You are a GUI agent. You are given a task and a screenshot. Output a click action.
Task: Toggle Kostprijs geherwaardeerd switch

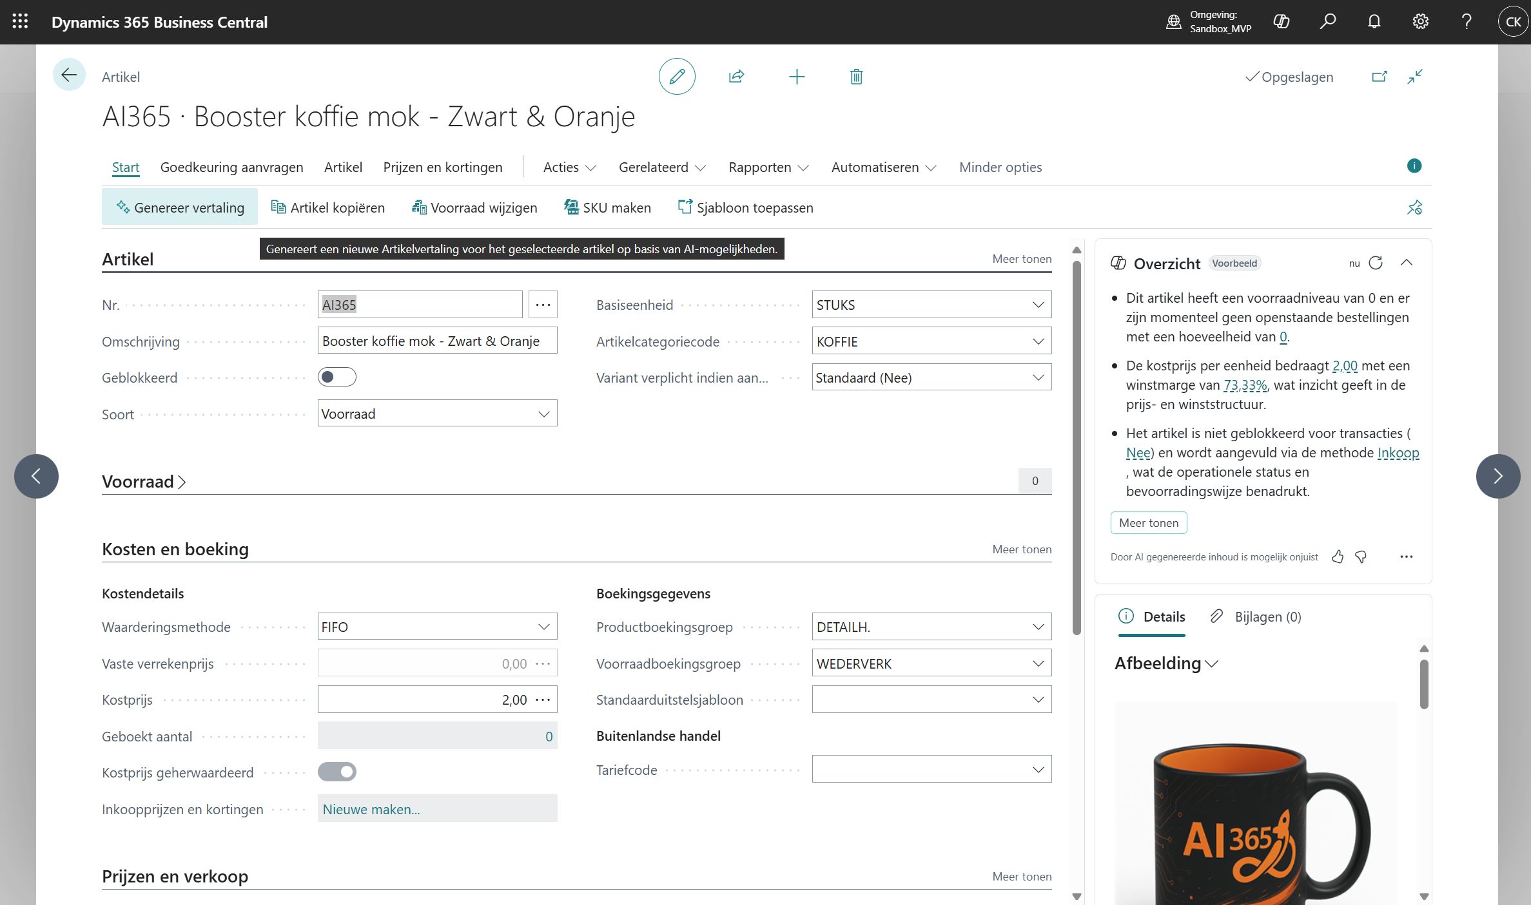tap(336, 772)
